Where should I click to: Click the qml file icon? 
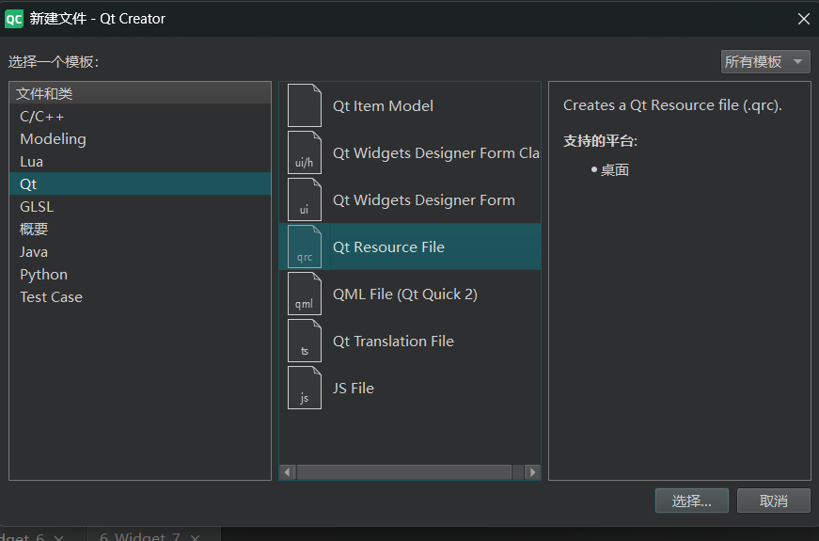[x=305, y=294]
